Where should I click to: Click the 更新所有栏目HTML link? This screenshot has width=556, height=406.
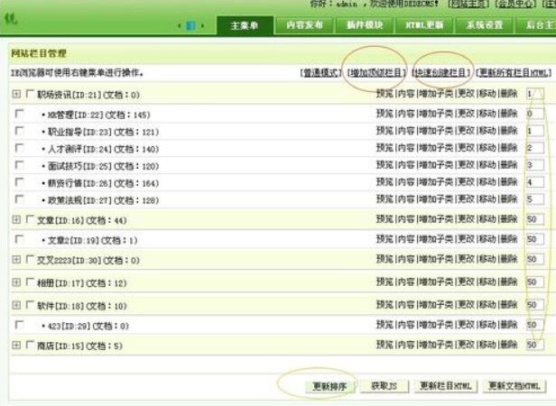(514, 73)
